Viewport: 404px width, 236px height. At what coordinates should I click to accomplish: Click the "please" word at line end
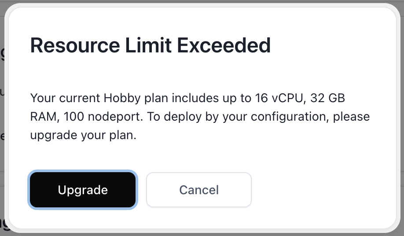point(351,117)
